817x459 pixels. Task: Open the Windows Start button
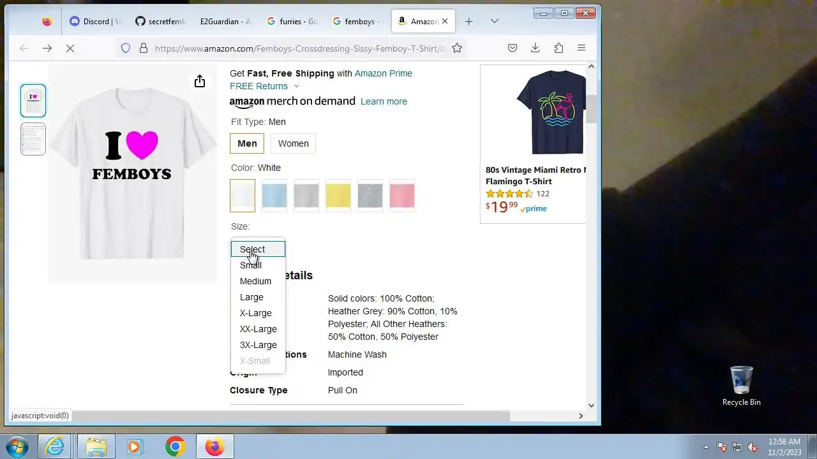17,446
